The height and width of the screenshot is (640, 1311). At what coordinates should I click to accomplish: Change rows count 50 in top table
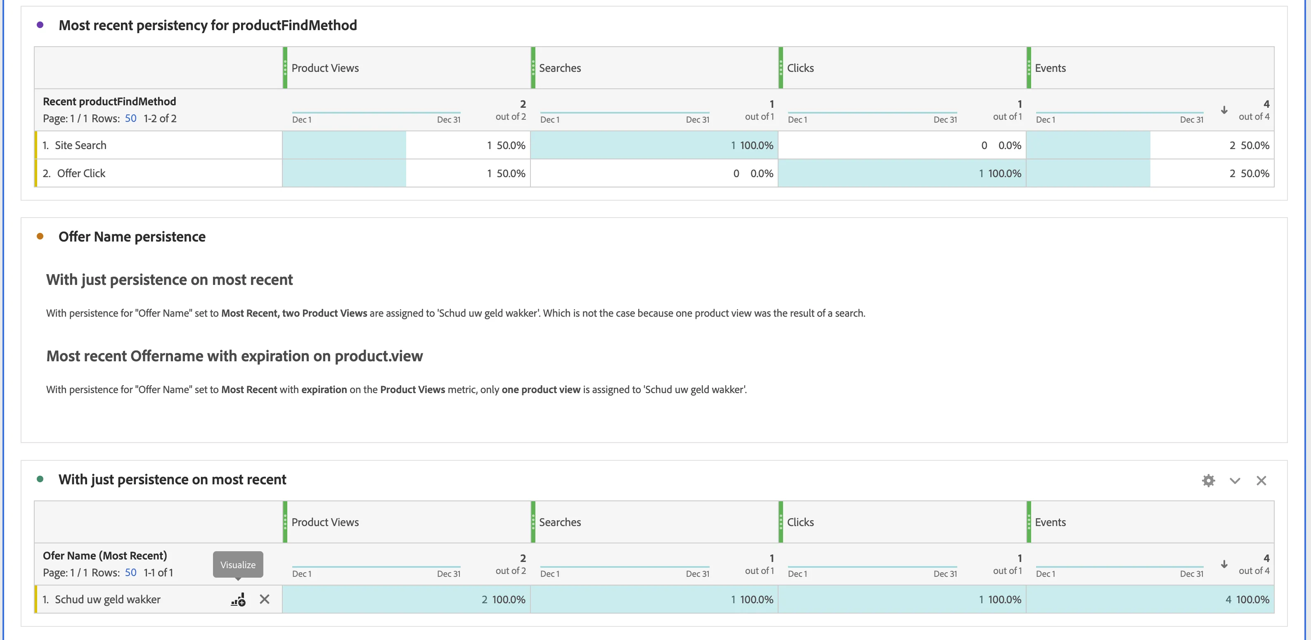point(131,118)
